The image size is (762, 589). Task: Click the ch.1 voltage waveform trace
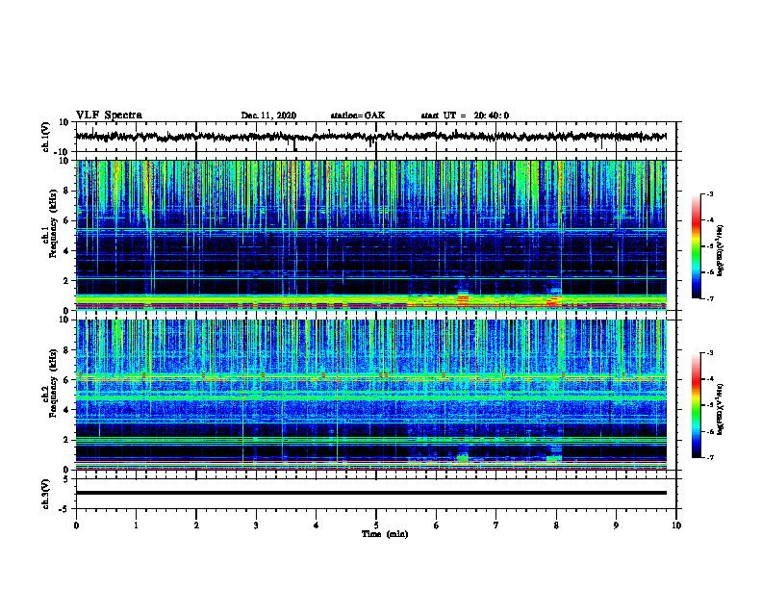click(370, 137)
